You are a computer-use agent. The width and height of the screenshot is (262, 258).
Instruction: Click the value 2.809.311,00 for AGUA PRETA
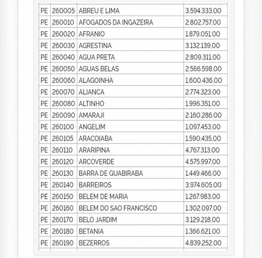[x=203, y=57]
